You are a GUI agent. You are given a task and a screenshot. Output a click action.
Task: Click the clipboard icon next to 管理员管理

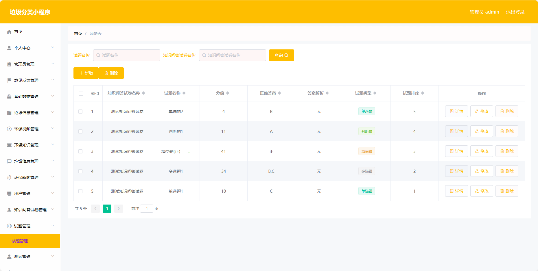[9, 64]
